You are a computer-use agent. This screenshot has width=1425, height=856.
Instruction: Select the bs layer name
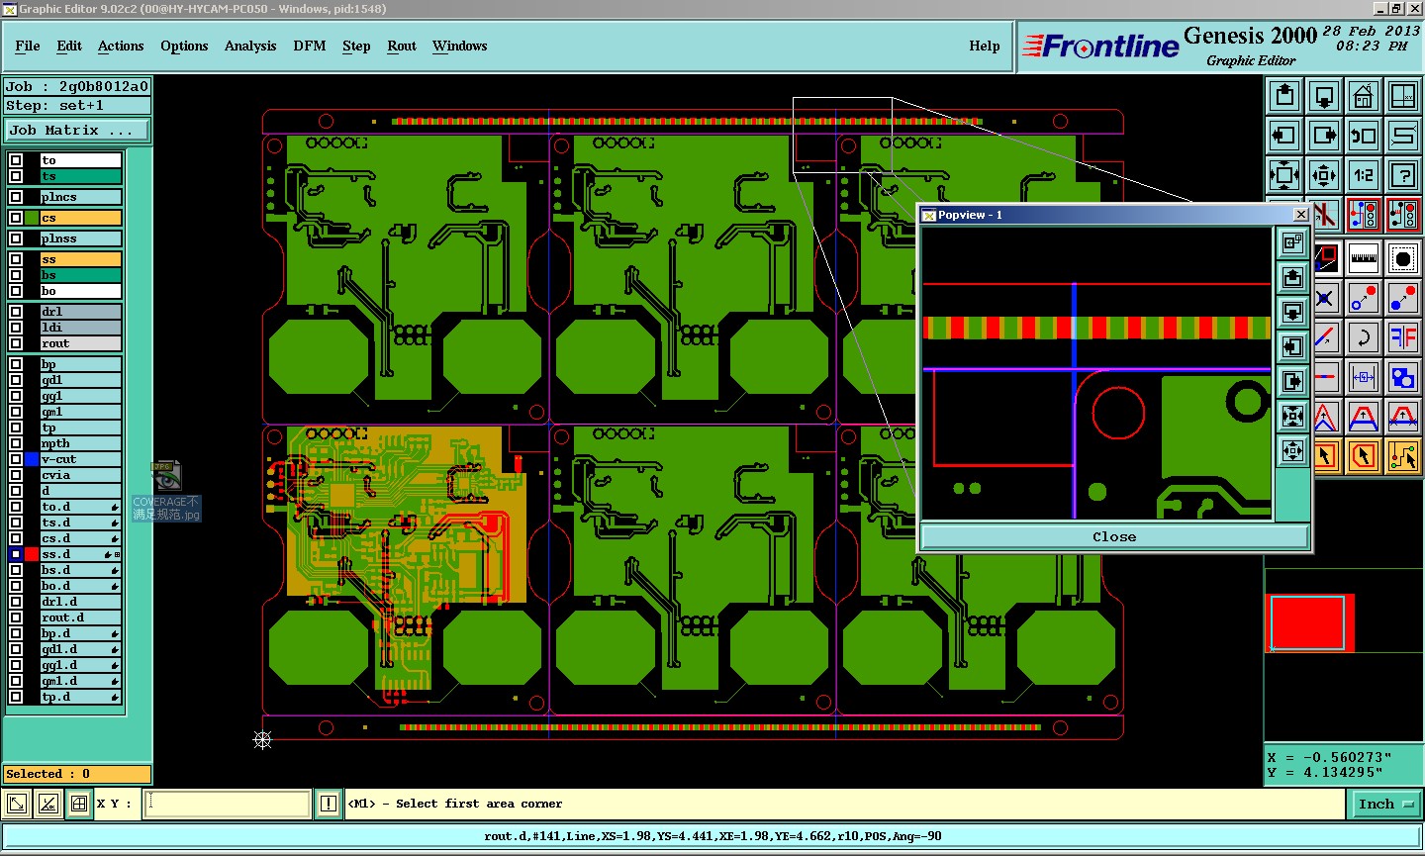pos(80,275)
